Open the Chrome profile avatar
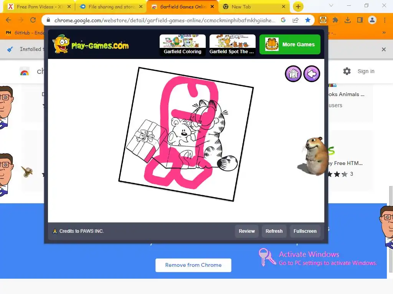The height and width of the screenshot is (294, 393). point(372,20)
